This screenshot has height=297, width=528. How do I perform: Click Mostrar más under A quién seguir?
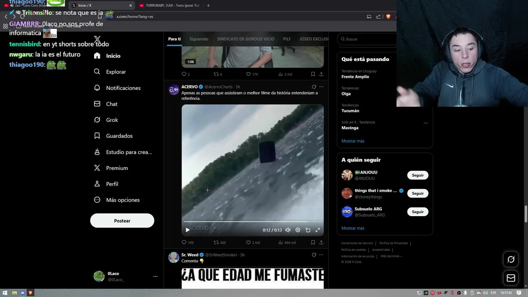353,228
